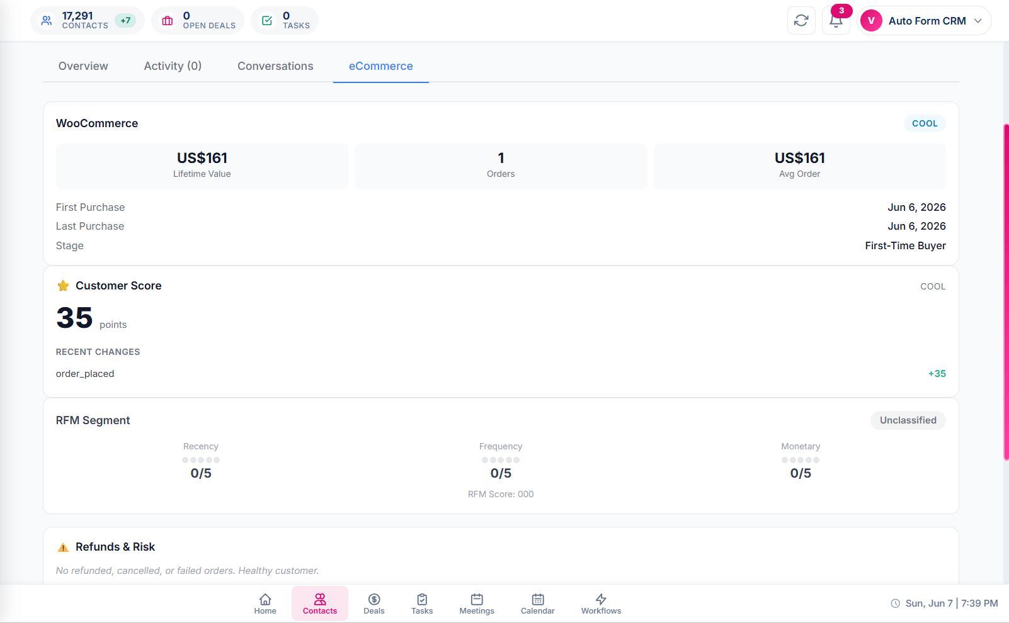Click the COOL badge in WooCommerce card
The image size is (1009, 623).
tap(925, 123)
